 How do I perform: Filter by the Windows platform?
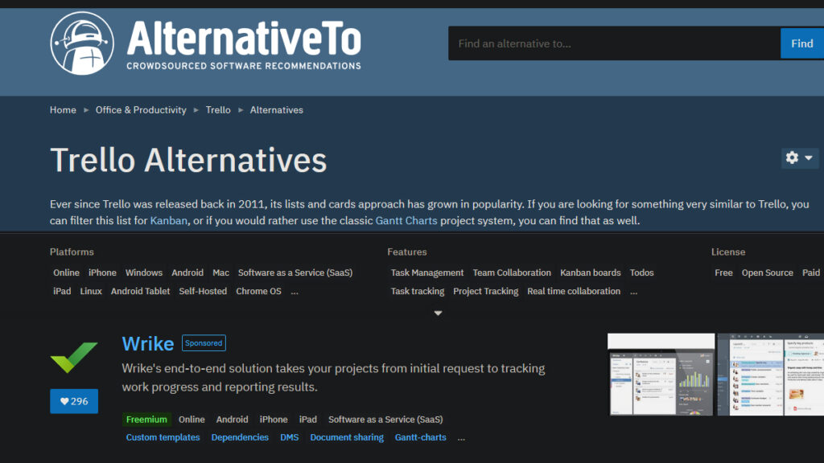144,272
